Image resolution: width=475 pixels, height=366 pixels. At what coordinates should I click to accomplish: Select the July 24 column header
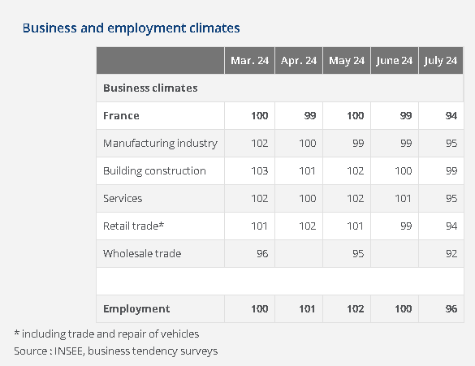point(441,61)
